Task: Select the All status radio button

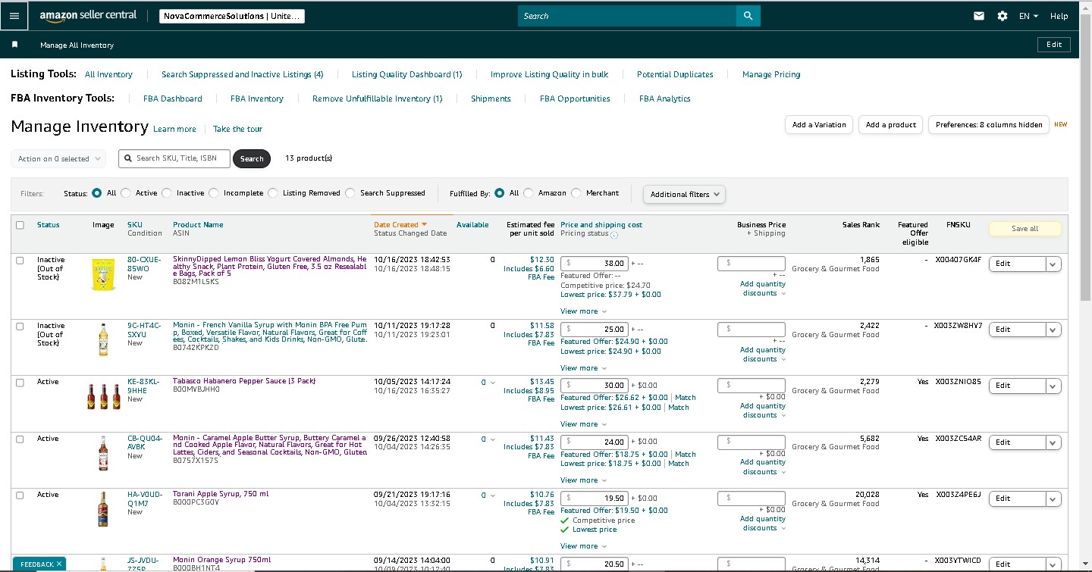Action: click(96, 193)
